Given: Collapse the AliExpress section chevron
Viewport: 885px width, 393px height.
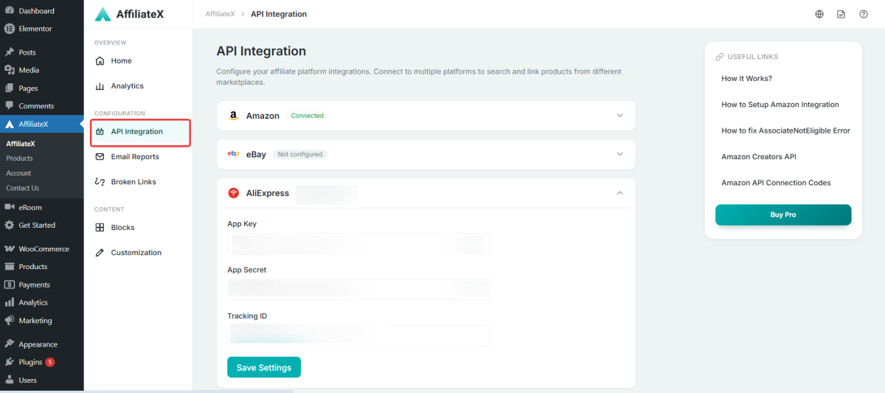Looking at the screenshot, I should [619, 193].
